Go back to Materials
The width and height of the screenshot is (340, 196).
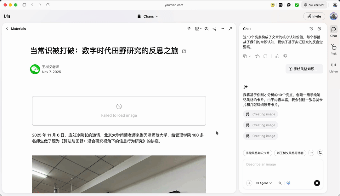point(16,29)
